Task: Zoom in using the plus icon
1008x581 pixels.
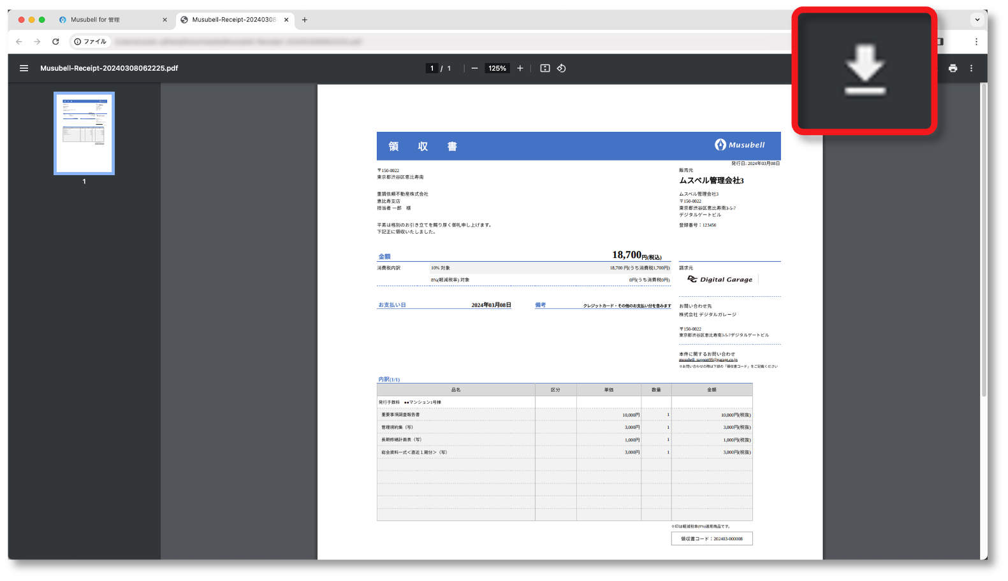Action: [520, 68]
